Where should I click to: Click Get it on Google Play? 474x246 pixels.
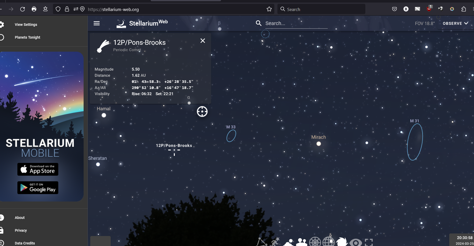(x=38, y=188)
